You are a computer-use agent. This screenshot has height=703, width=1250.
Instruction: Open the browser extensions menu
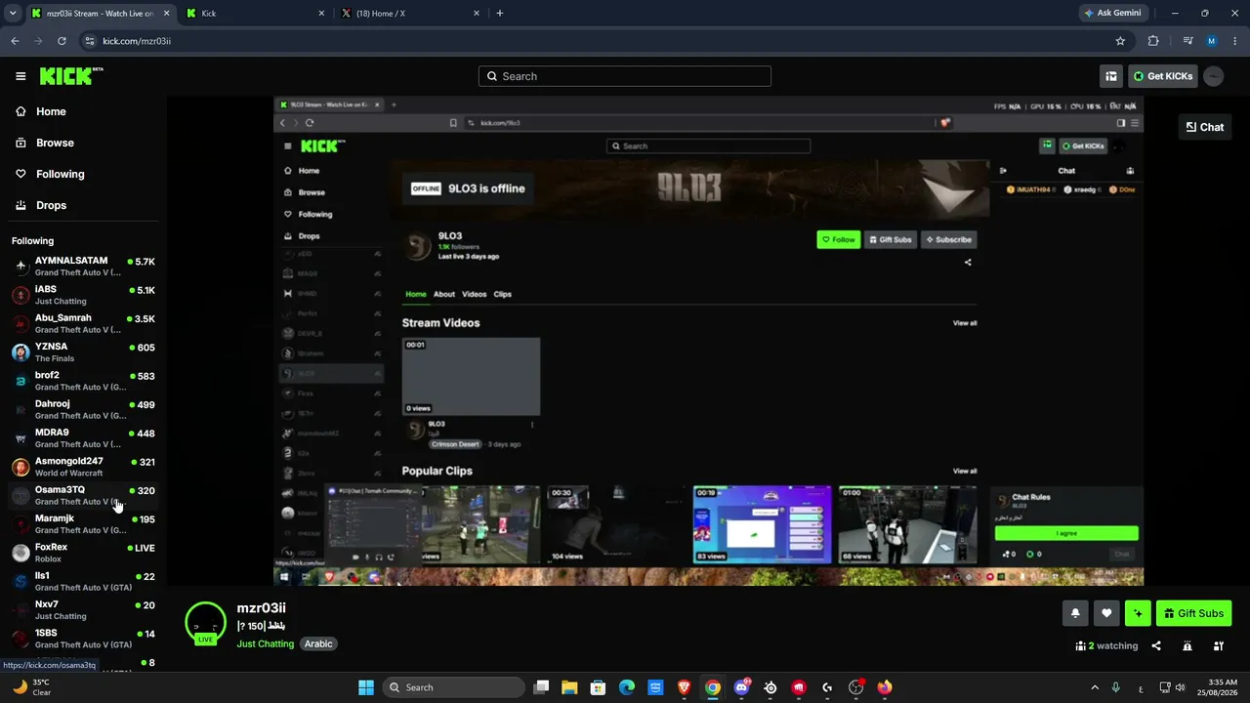point(1153,41)
